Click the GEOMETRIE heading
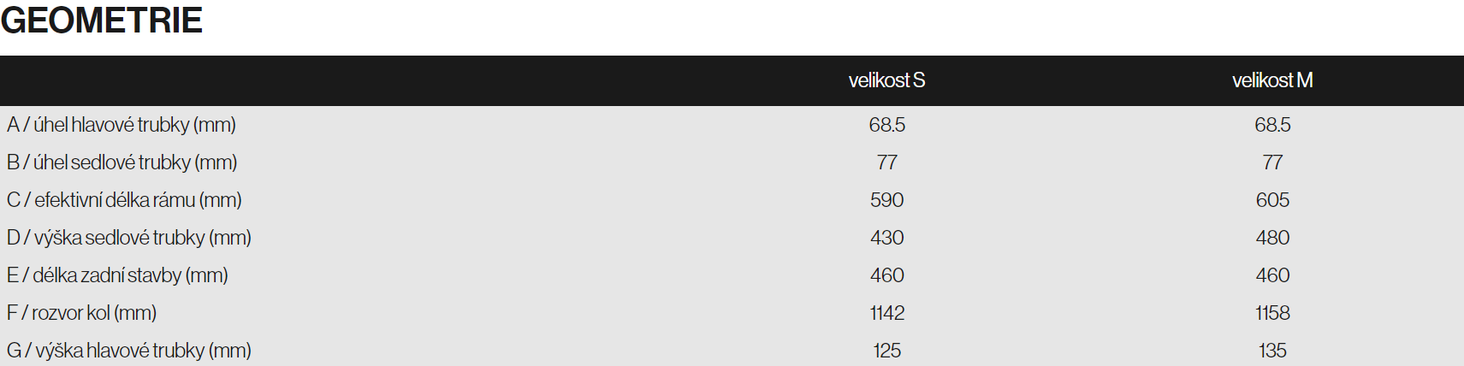 pyautogui.click(x=102, y=20)
